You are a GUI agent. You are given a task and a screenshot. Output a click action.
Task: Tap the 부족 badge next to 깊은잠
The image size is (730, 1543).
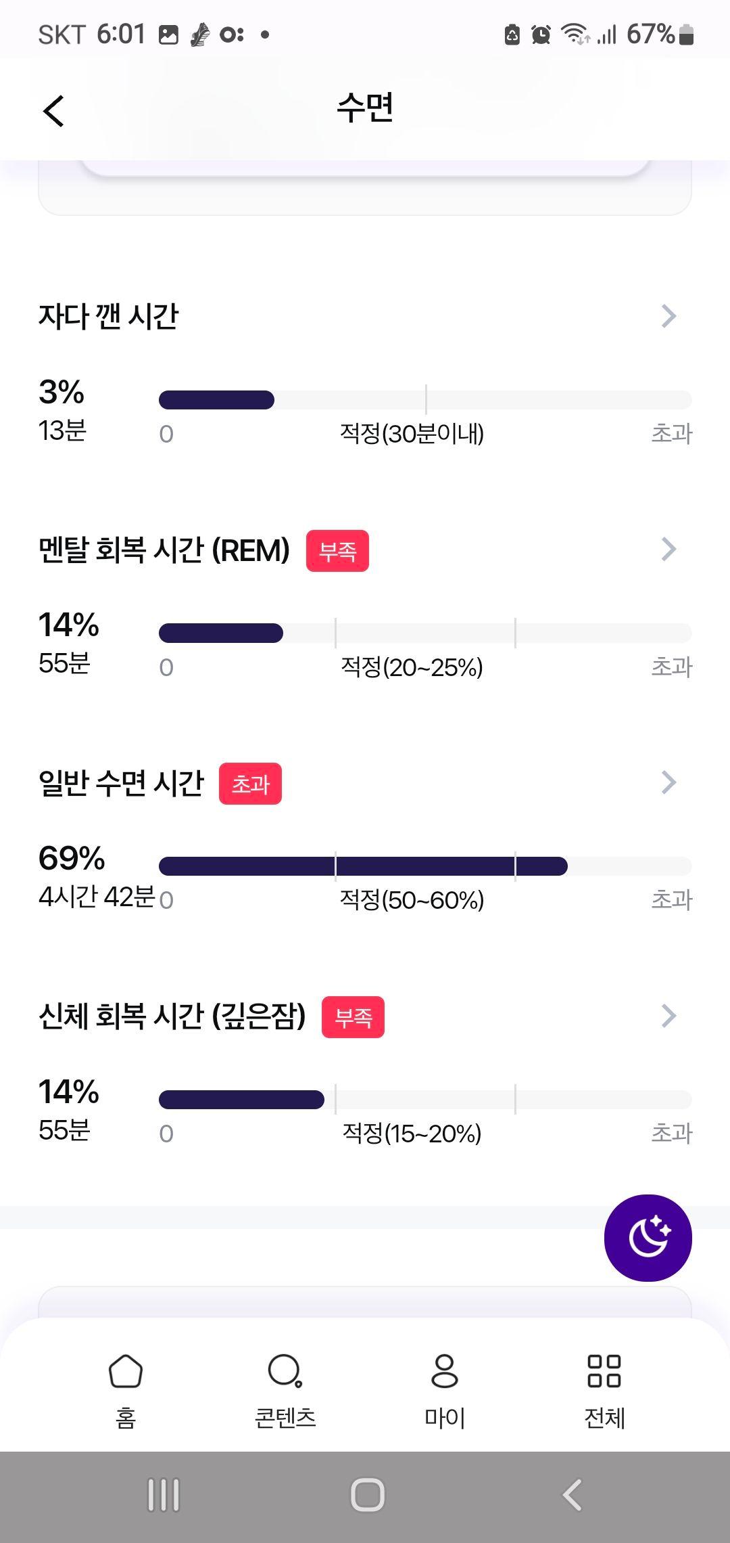353,1017
